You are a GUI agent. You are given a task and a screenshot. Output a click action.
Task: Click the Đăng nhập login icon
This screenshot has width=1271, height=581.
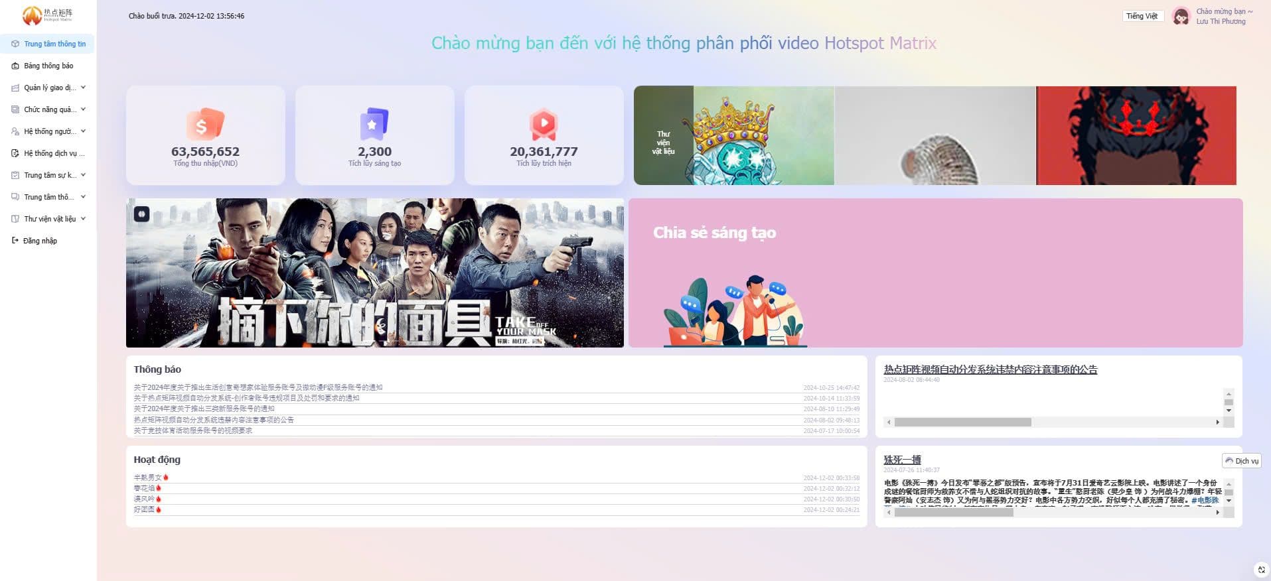pyautogui.click(x=15, y=241)
